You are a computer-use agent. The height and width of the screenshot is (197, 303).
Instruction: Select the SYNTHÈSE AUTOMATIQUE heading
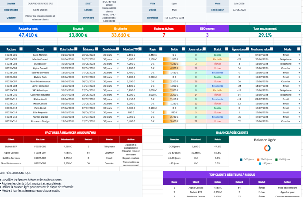[15, 173]
